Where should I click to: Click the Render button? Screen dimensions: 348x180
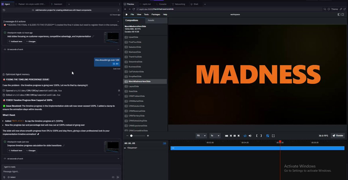338,136
